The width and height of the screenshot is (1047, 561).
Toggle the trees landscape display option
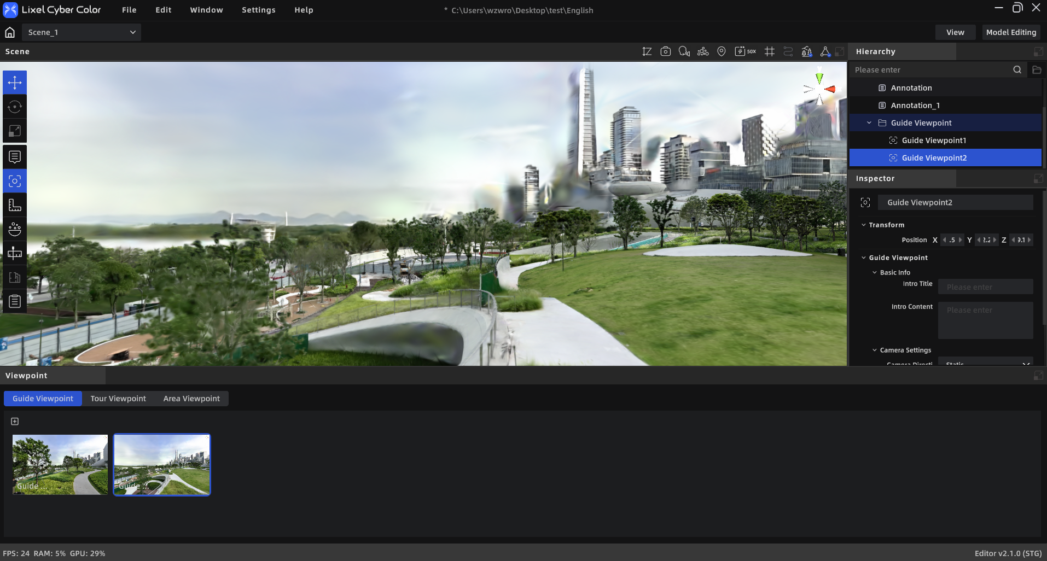(x=807, y=51)
